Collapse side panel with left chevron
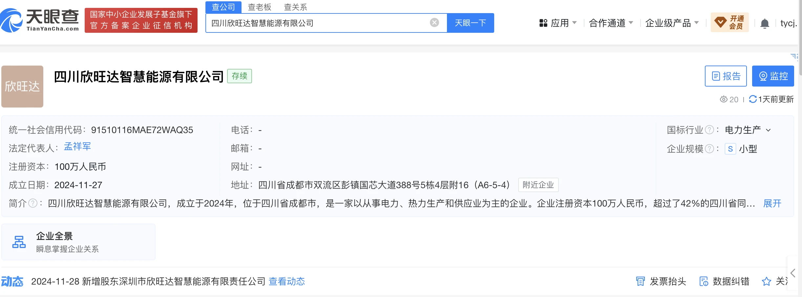The image size is (802, 297). point(793,273)
